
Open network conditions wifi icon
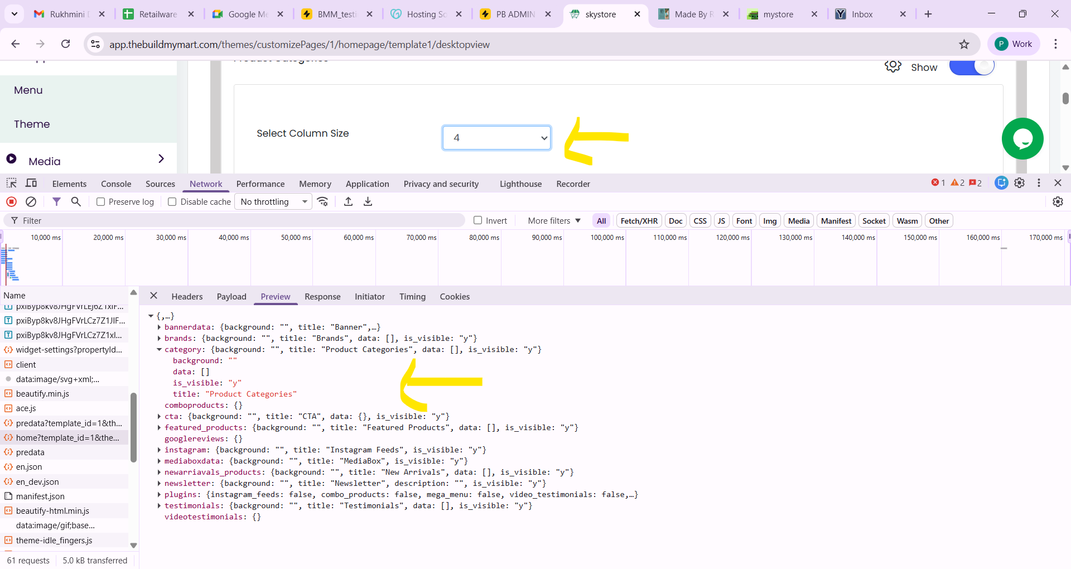(322, 202)
